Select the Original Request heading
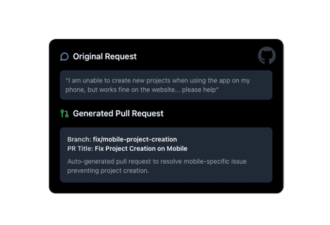Image resolution: width=330 pixels, height=225 pixels. point(105,56)
